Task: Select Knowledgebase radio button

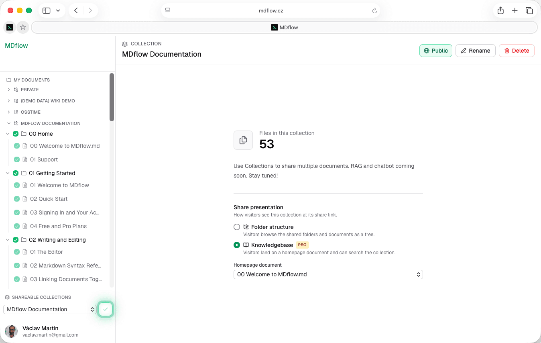Action: [237, 245]
